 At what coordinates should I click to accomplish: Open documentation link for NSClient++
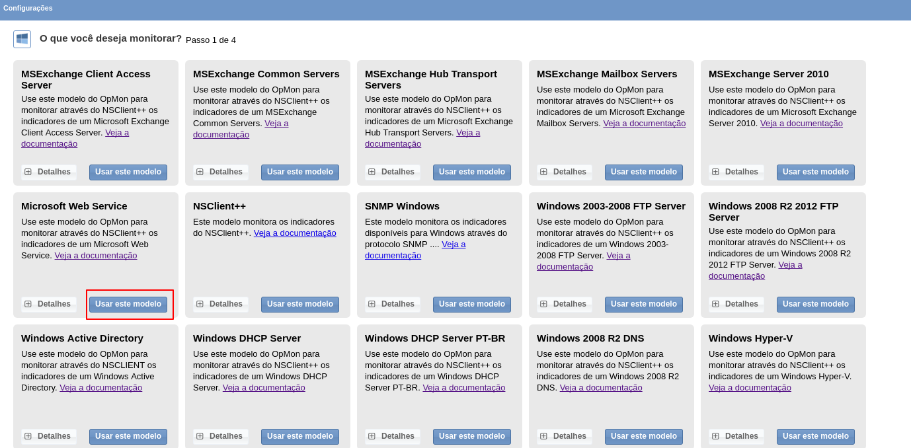[x=295, y=233]
